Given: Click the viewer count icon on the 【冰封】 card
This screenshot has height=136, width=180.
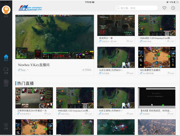Looking at the screenshot, I should pyautogui.click(x=168, y=114).
